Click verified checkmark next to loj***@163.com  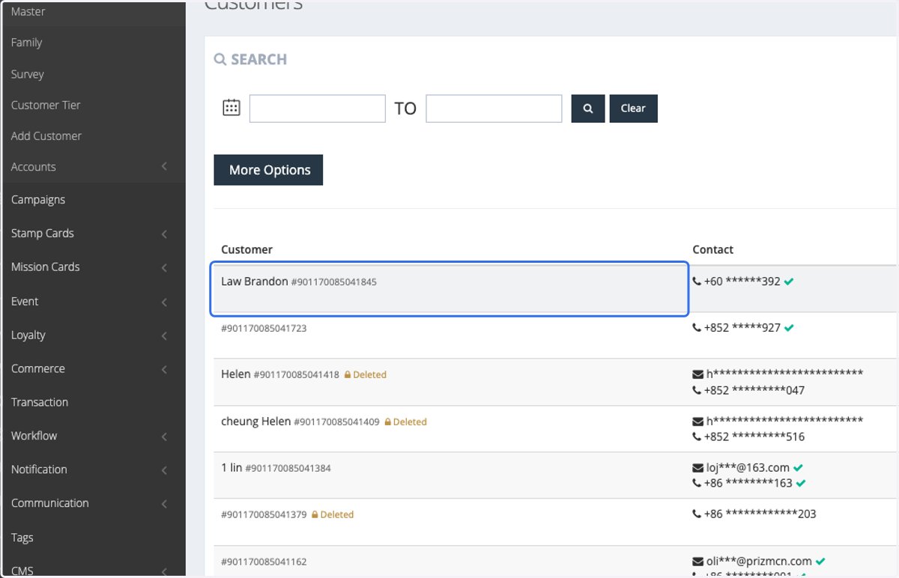[799, 468]
